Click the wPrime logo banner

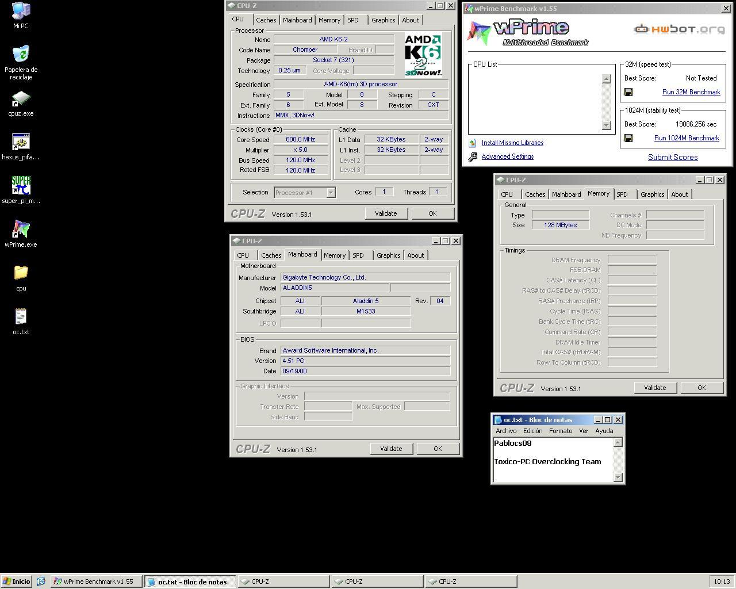click(528, 33)
